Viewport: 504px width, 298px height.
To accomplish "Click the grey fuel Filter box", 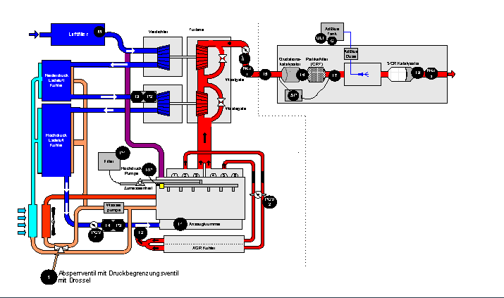I will pos(109,161).
